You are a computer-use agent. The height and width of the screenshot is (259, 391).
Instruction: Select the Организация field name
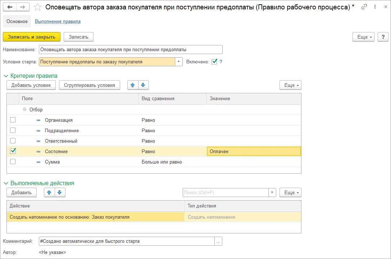point(59,120)
